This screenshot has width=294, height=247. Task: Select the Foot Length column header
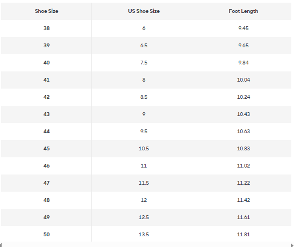243,11
